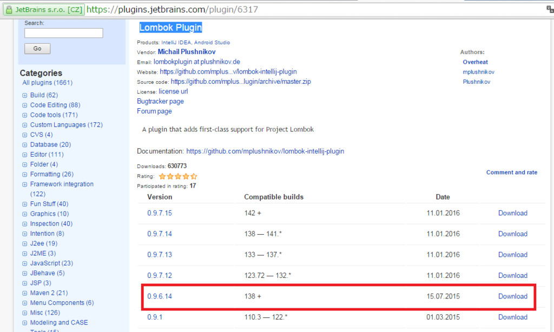554x332 pixels.
Task: Expand the JavaScript category node
Action: pyautogui.click(x=25, y=263)
